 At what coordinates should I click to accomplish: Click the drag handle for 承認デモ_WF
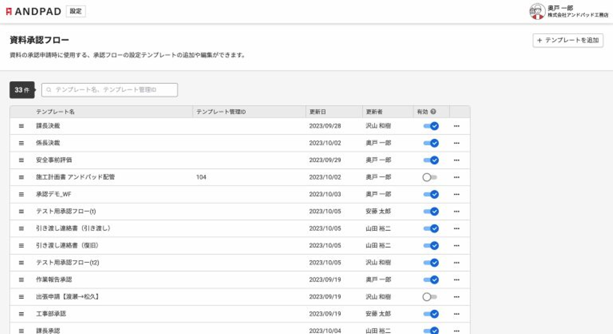point(21,194)
